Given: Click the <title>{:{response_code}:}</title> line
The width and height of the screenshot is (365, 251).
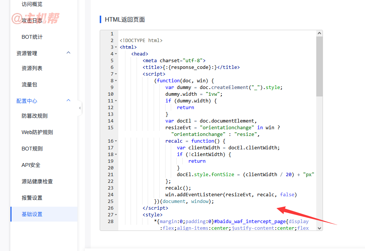Looking at the screenshot, I should coord(191,67).
